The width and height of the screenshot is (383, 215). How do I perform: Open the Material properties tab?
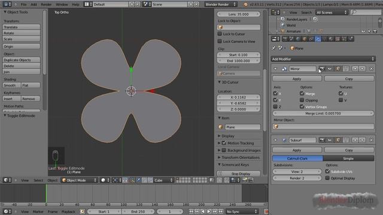click(331, 39)
